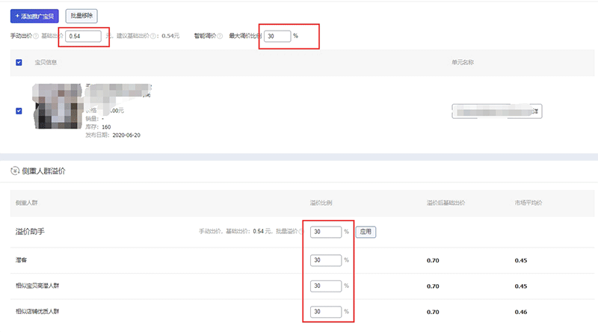The height and width of the screenshot is (332, 598).
Task: Click the 基础出价 input showing 0.54
Action: (x=84, y=36)
